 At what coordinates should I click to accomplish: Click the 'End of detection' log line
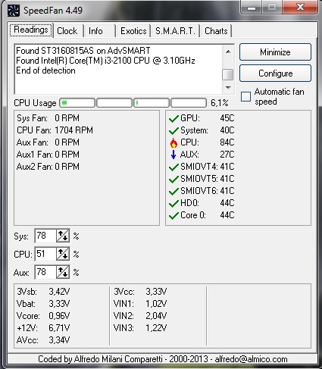45,70
